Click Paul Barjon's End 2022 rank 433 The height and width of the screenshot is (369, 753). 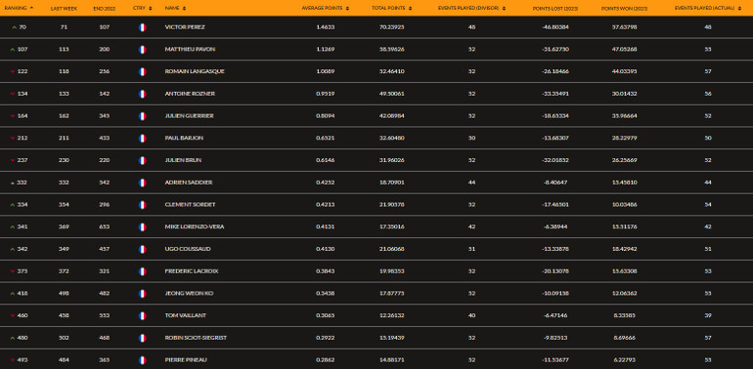105,138
